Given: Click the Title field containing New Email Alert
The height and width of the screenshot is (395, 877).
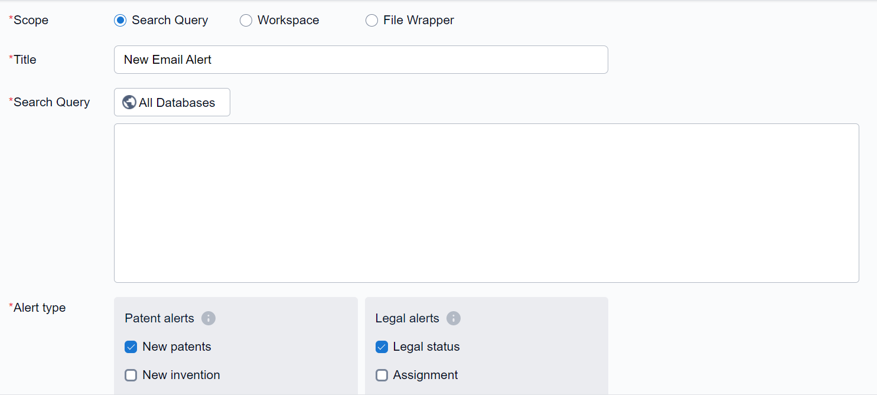Looking at the screenshot, I should click(x=360, y=60).
